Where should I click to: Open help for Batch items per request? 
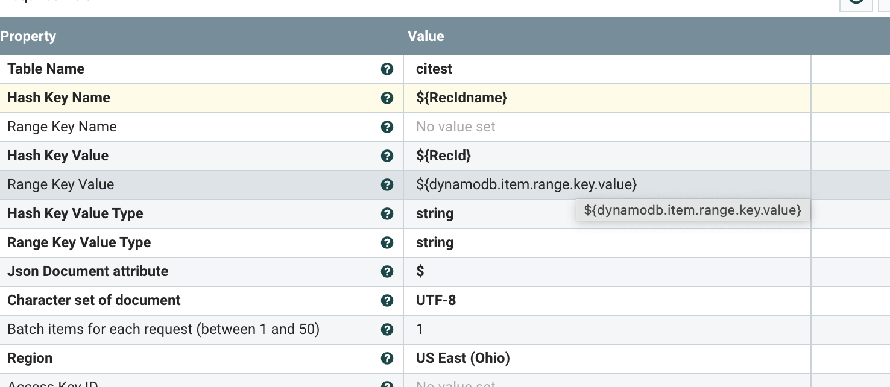pos(388,329)
